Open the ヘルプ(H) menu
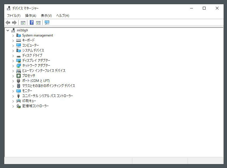 point(63,16)
